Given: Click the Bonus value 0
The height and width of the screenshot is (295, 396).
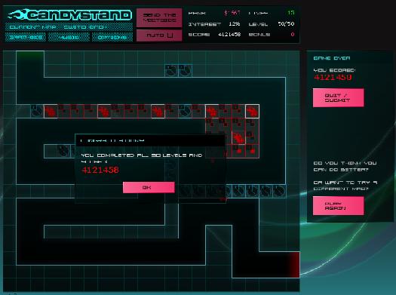Looking at the screenshot, I should coord(293,35).
